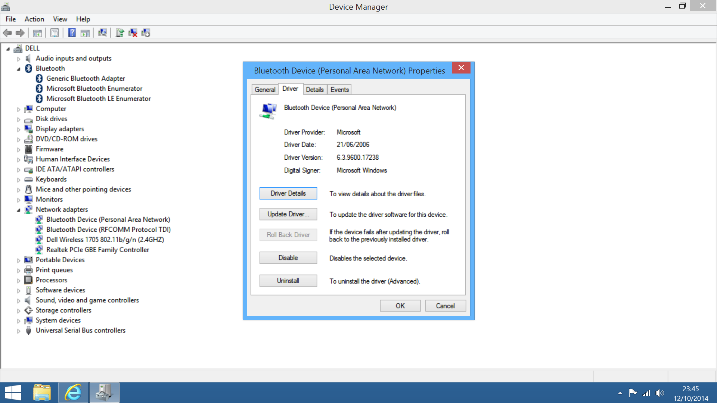Open the Action menu
The height and width of the screenshot is (403, 717).
34,19
